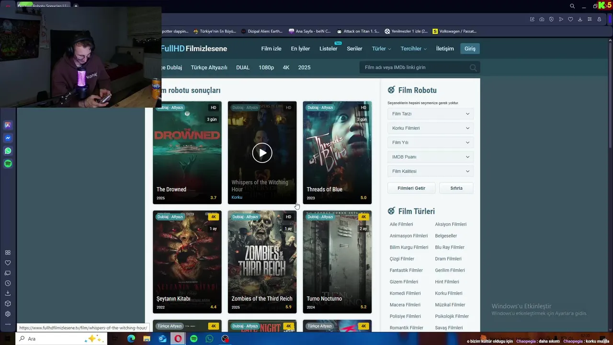The height and width of the screenshot is (345, 613).
Task: Open Turno Nocturno movie poster
Action: (x=337, y=262)
